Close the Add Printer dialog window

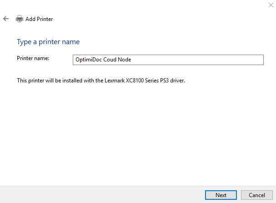click(271, 4)
